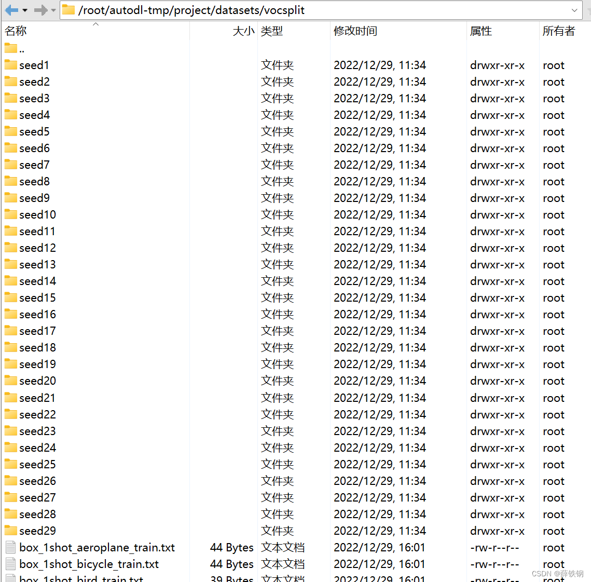Viewport: 591px width, 582px height.
Task: Click the drwxr-xr-x attribute of seed1
Action: [497, 65]
